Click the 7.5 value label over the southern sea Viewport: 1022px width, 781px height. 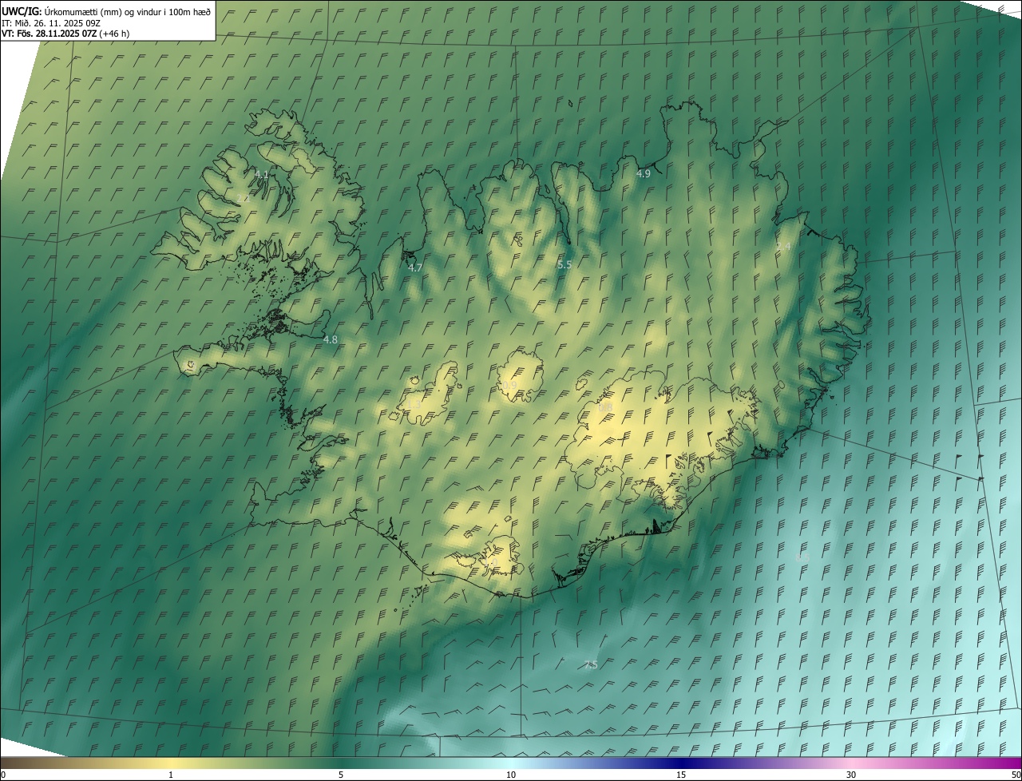590,664
